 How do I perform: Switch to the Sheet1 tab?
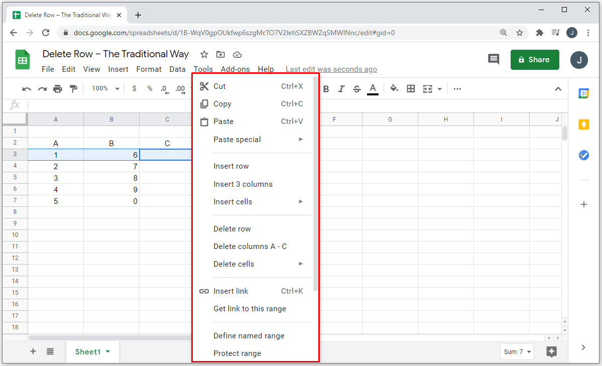pyautogui.click(x=88, y=352)
